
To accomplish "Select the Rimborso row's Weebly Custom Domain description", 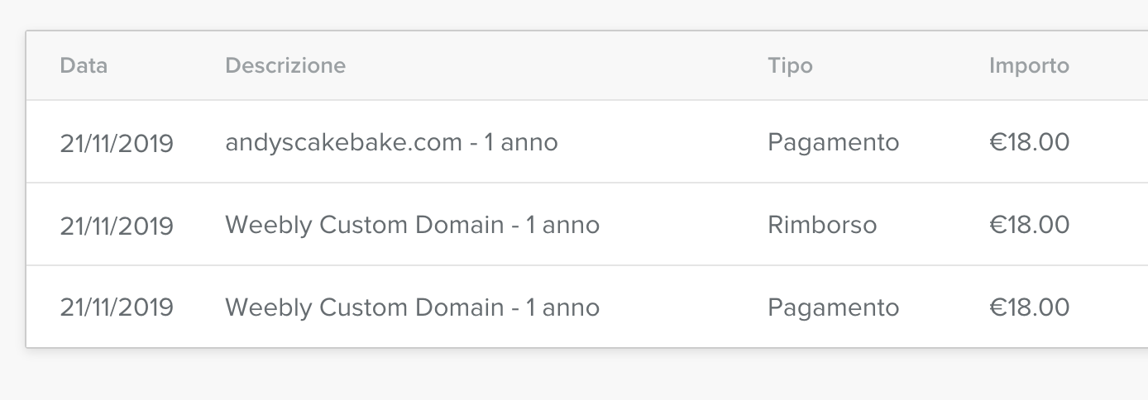I will [x=412, y=225].
